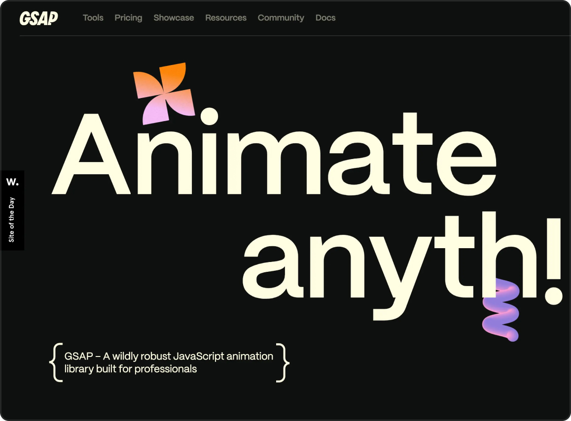
Task: Click the purple squiggle shape
Action: coord(501,310)
